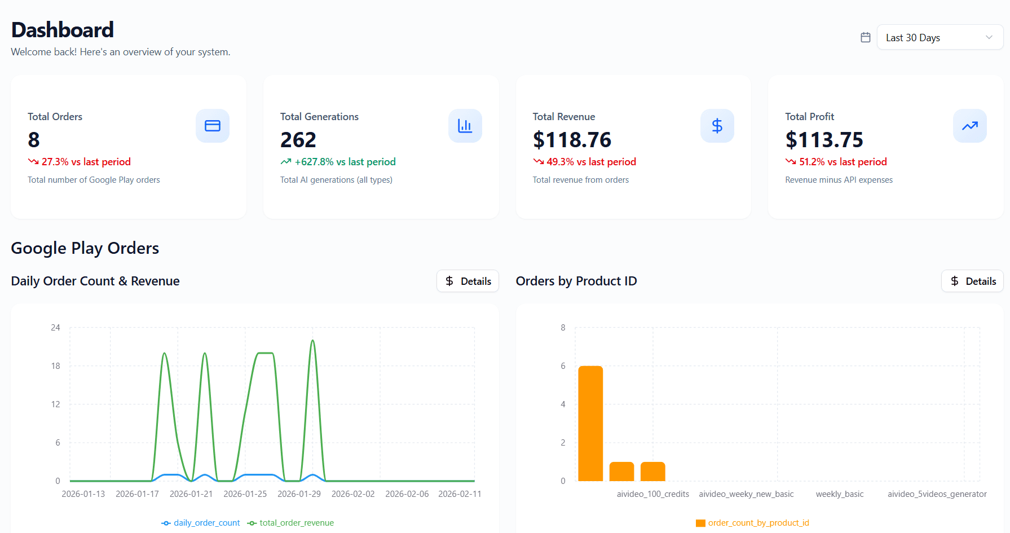Image resolution: width=1010 pixels, height=533 pixels.
Task: Click the red down-trend arrow under Total Revenue
Action: [x=539, y=162]
